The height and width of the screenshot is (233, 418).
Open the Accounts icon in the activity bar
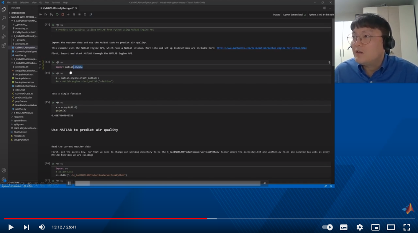[x=4, y=170]
